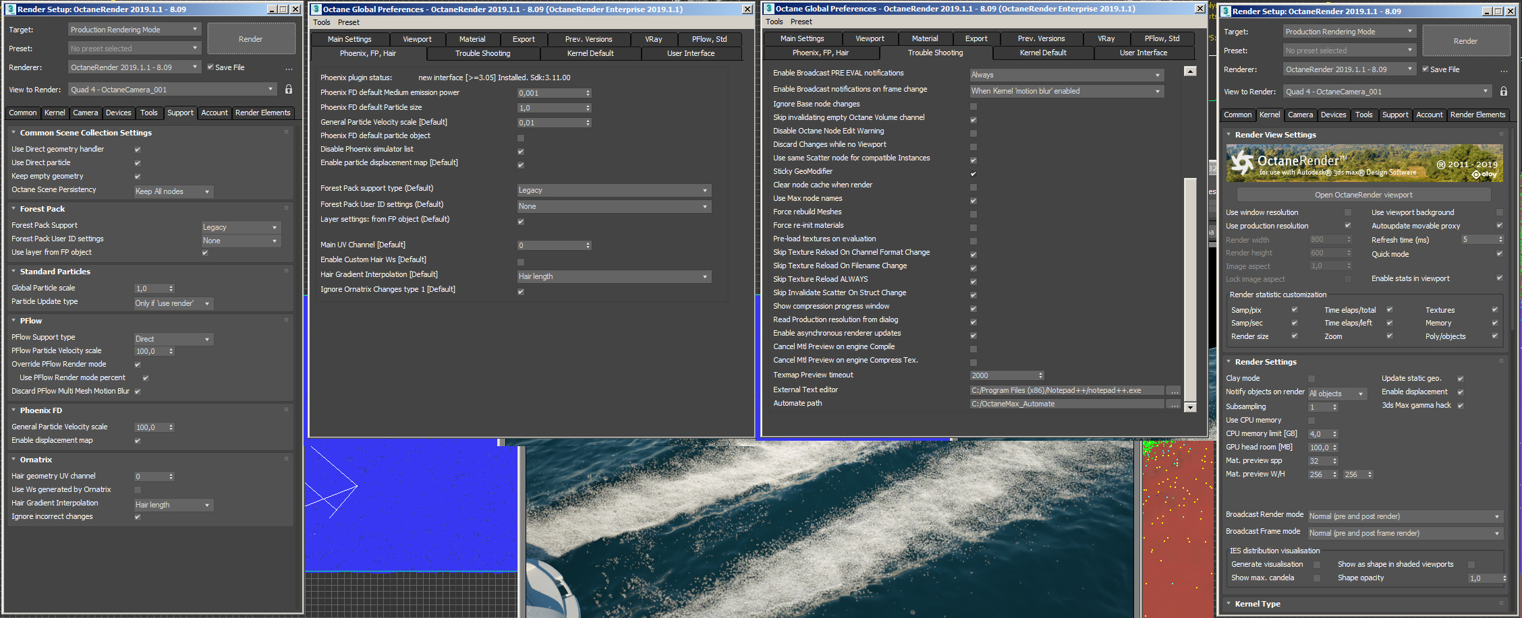Click the Phoenix FD default Medium emission power spinner

click(554, 93)
